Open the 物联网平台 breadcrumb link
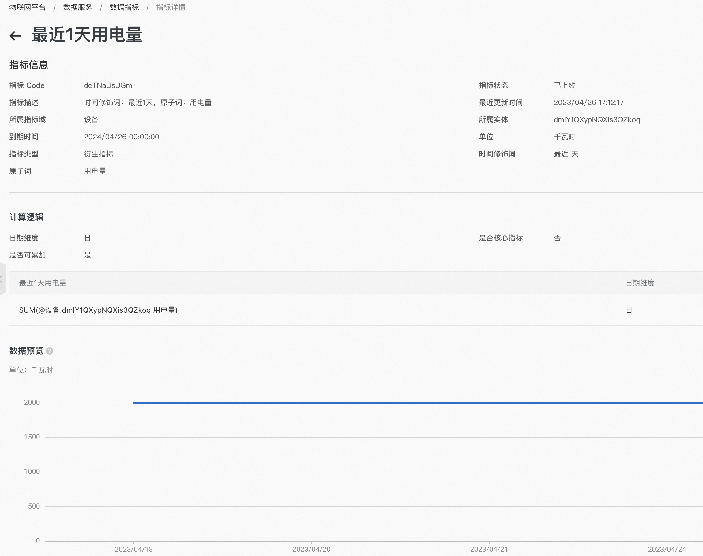 click(27, 7)
